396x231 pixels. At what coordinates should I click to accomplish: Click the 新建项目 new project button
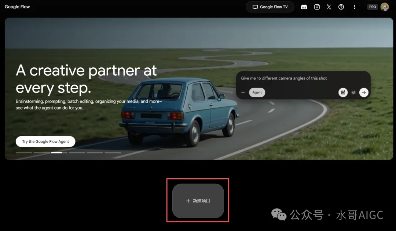coord(198,201)
